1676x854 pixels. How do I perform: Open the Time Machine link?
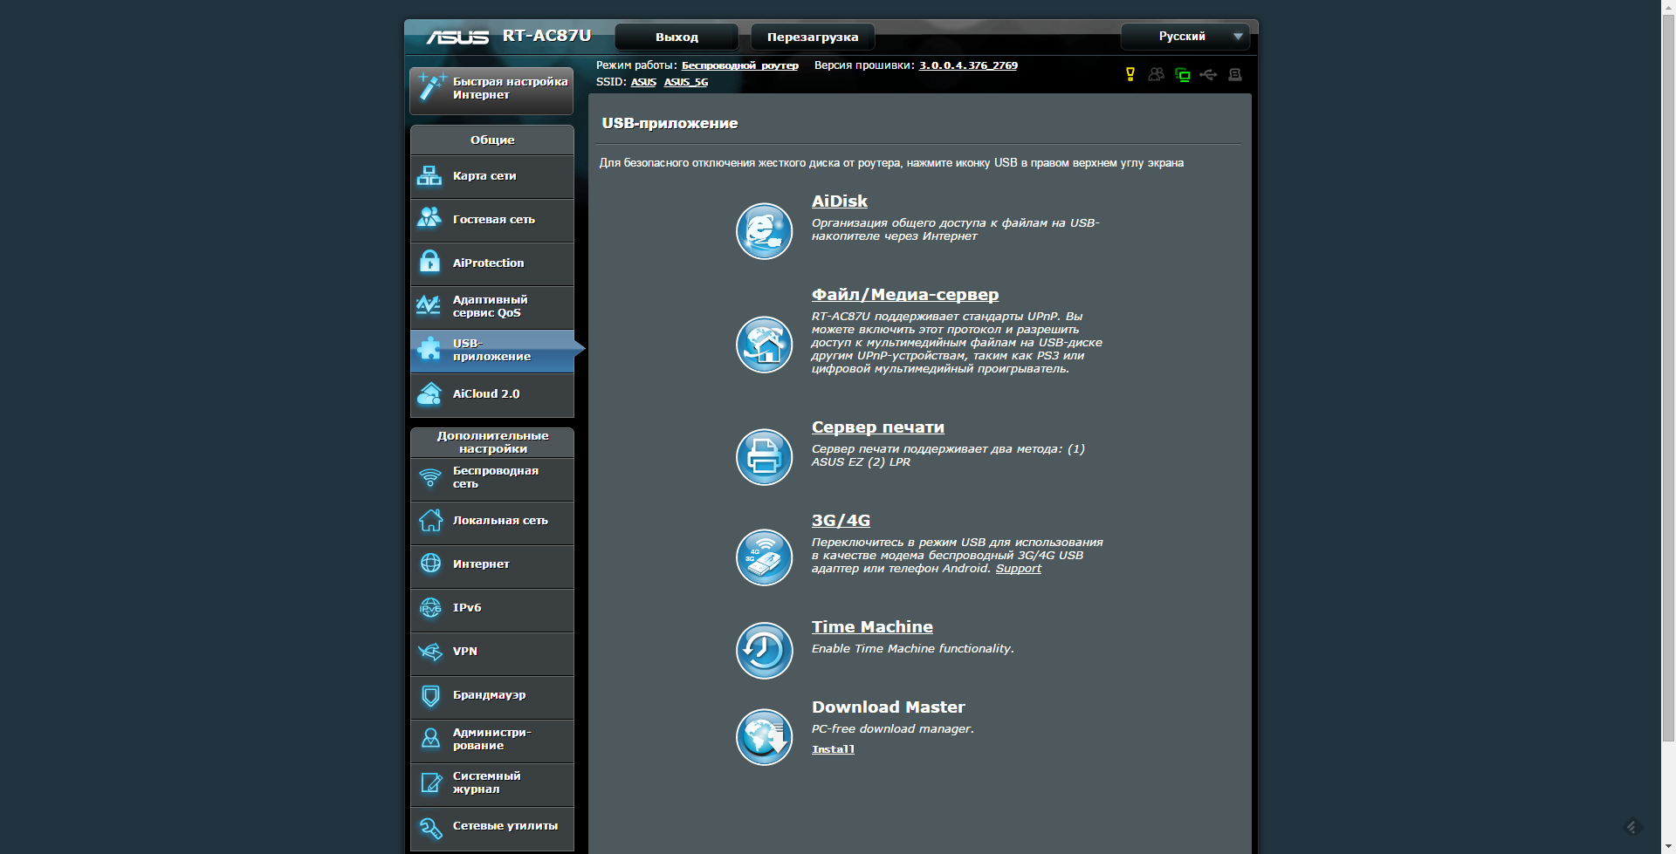tap(872, 627)
